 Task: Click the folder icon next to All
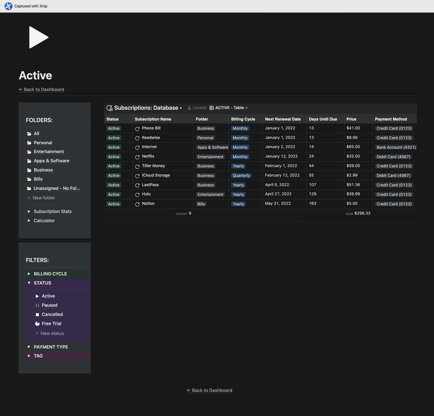point(29,134)
